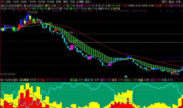Screen dimensions: 183x108
Task: Open the 复权 price adjustment options
Action: 164,2
